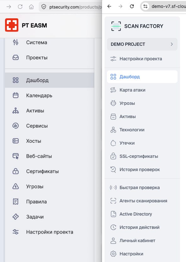The width and height of the screenshot is (186, 262).
Task: Click the Scan Factory logo icon
Action: 116,26
